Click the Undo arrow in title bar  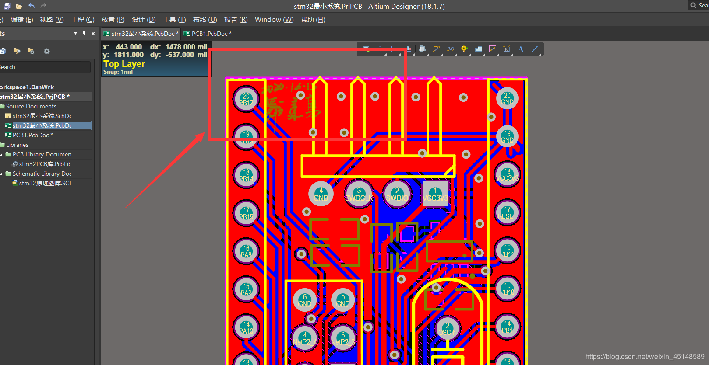coord(32,6)
